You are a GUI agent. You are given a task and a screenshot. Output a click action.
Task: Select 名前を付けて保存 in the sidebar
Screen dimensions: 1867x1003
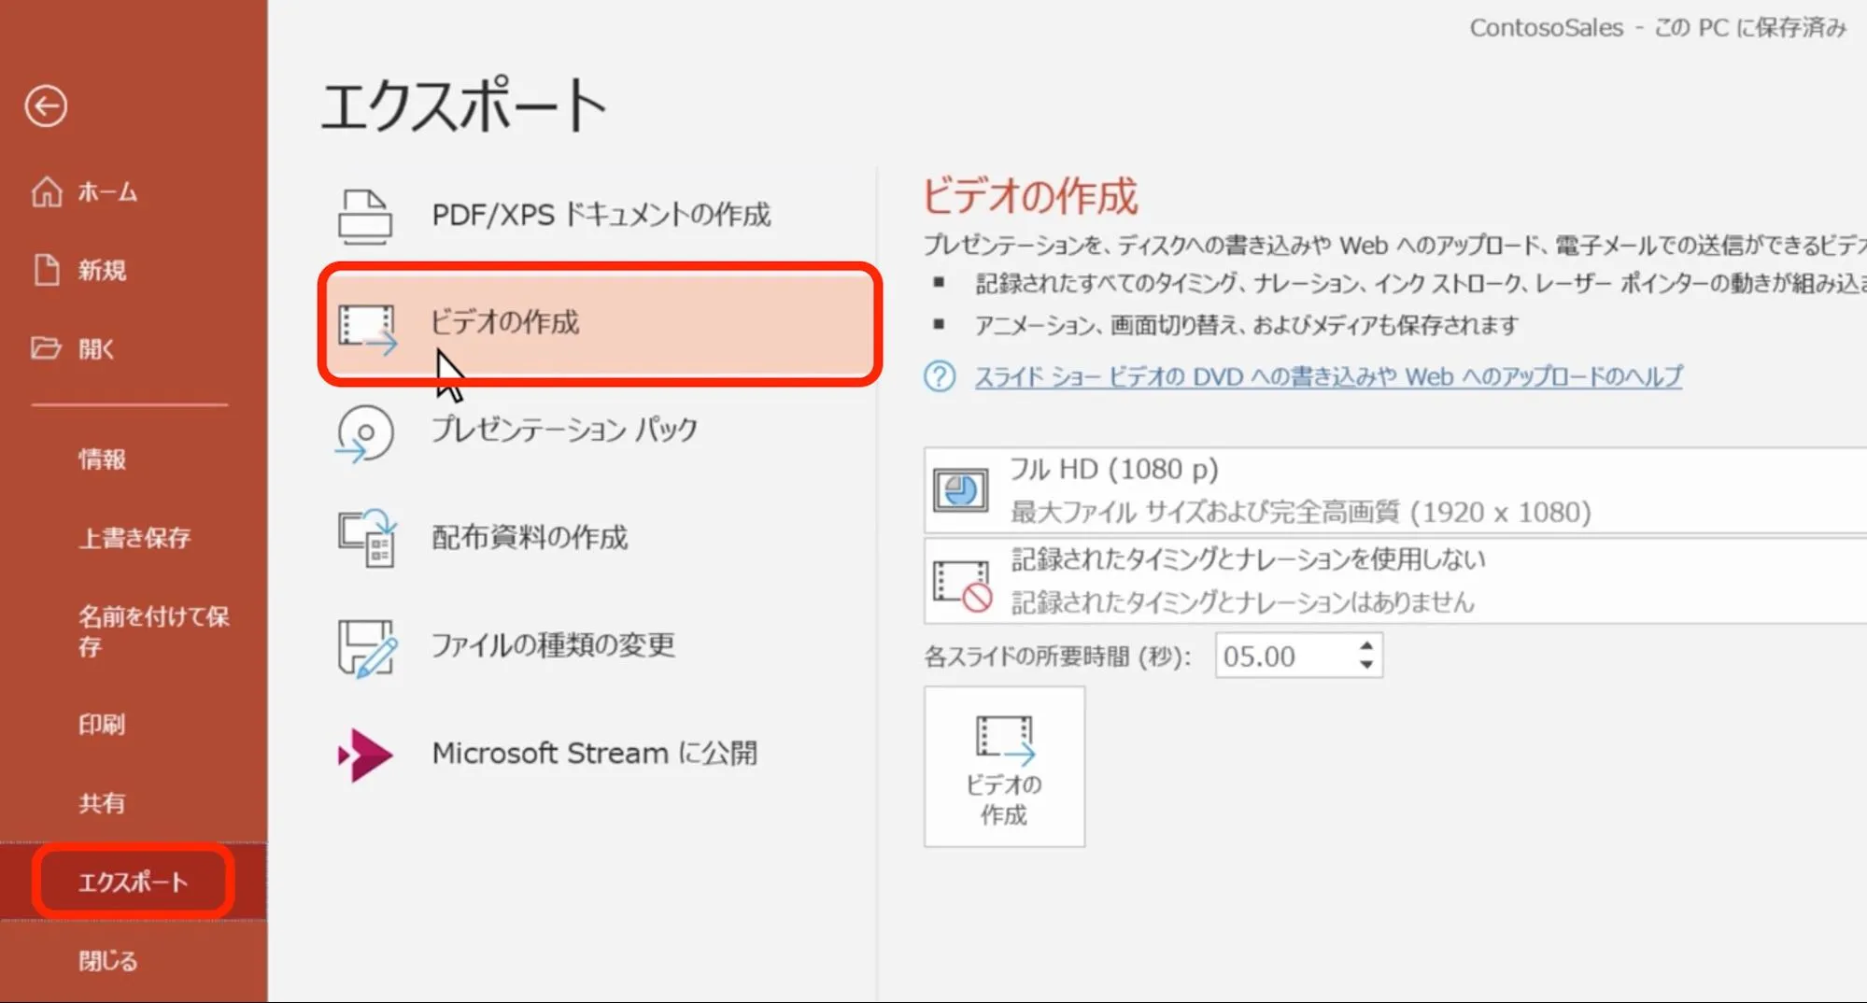pos(153,630)
